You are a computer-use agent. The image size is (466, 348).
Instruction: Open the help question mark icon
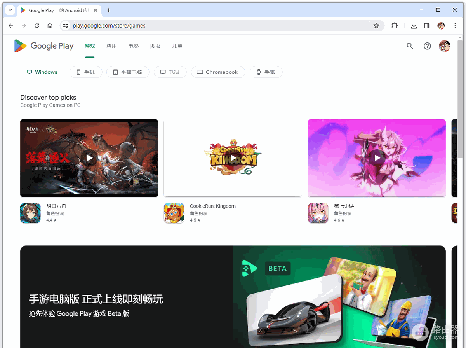coord(427,46)
